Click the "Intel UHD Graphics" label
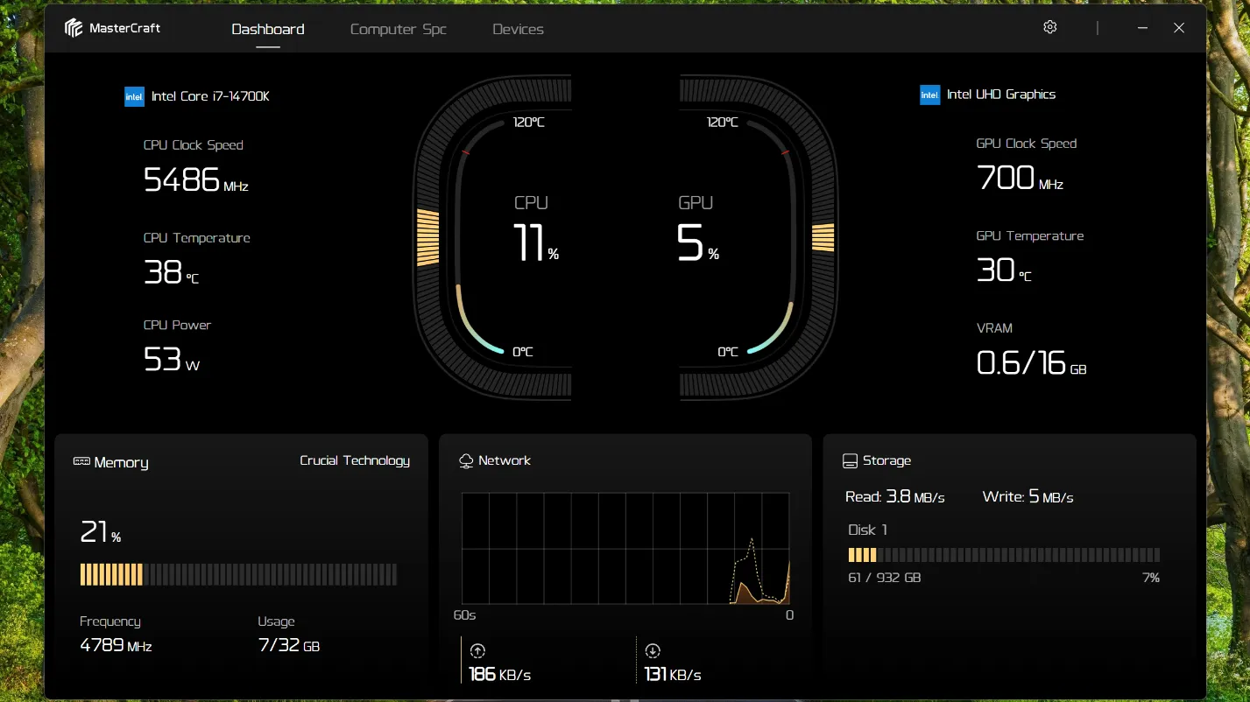Image resolution: width=1250 pixels, height=702 pixels. point(1001,95)
